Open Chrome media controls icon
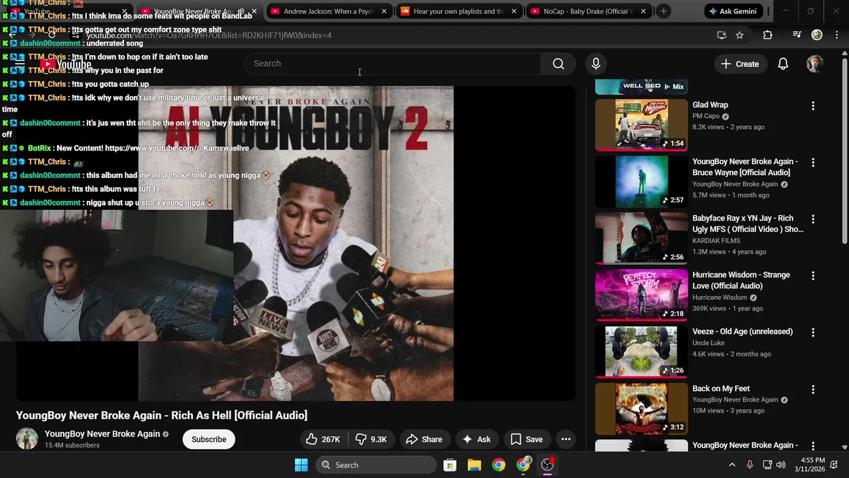The image size is (849, 478). tap(797, 35)
